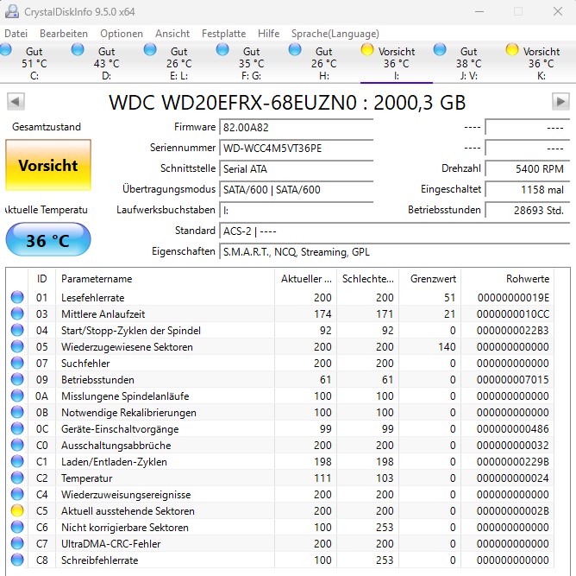Open the Datei menu
The width and height of the screenshot is (576, 576).
coord(16,34)
